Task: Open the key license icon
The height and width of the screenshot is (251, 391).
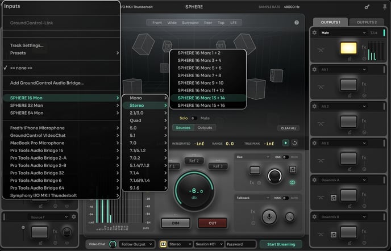Action: tap(368, 7)
